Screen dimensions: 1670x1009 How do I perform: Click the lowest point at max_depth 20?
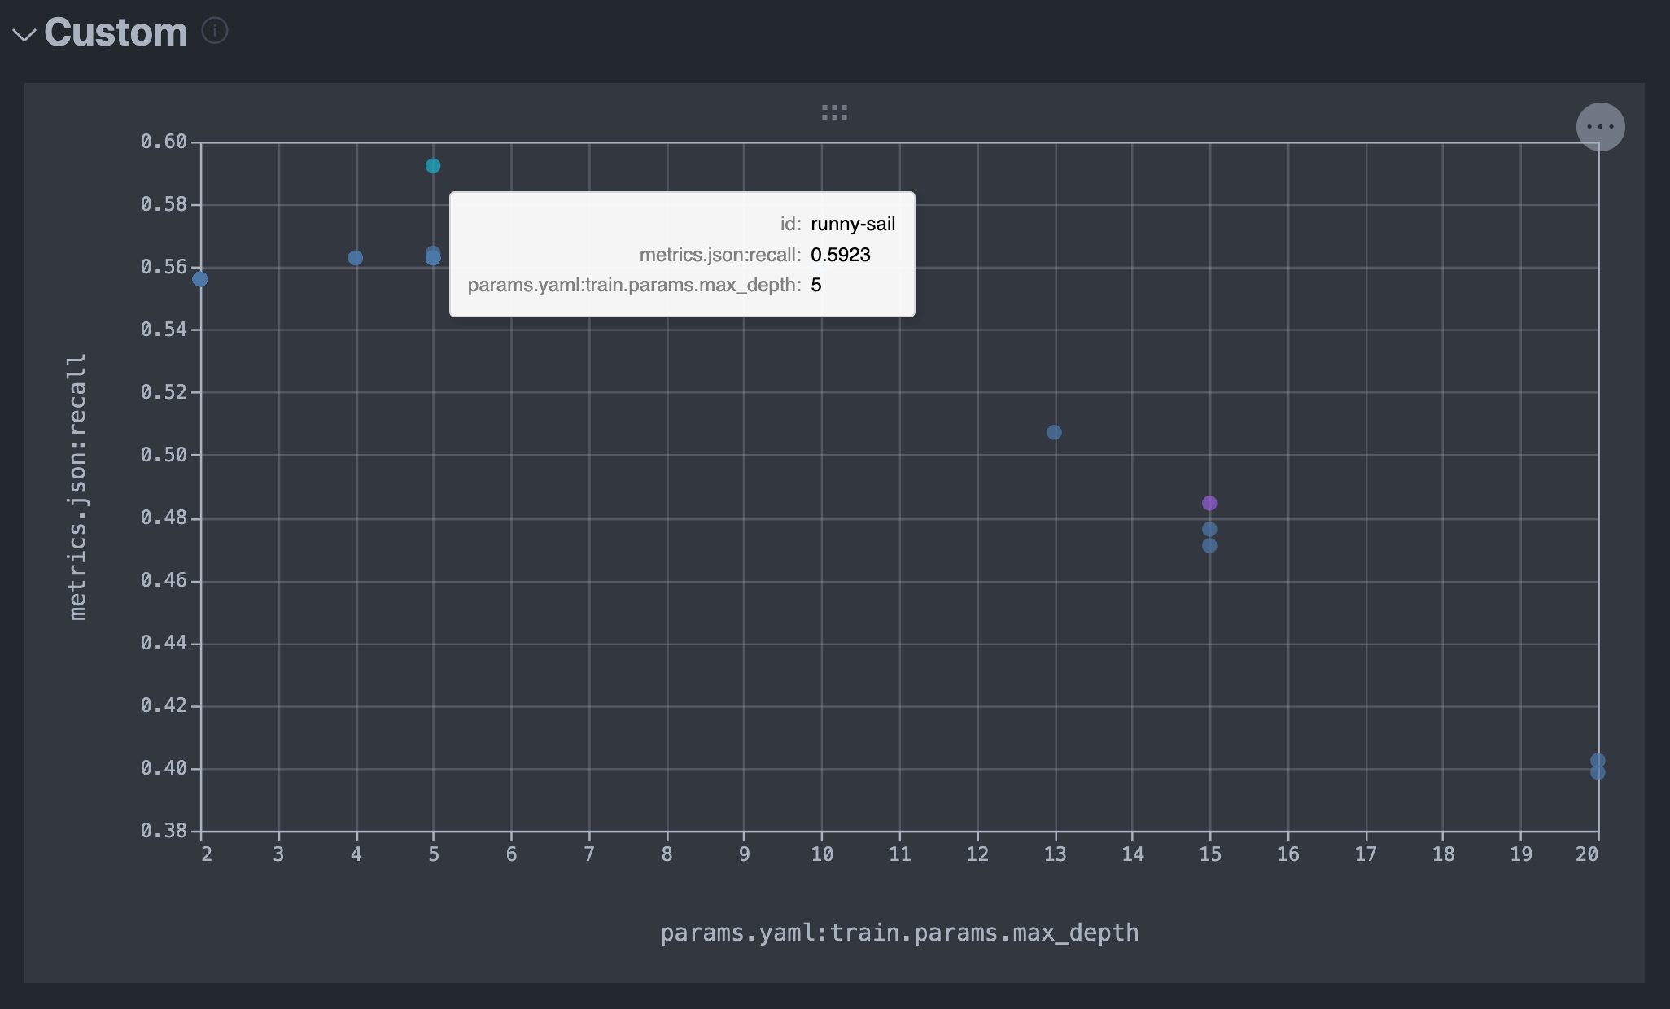click(1598, 773)
